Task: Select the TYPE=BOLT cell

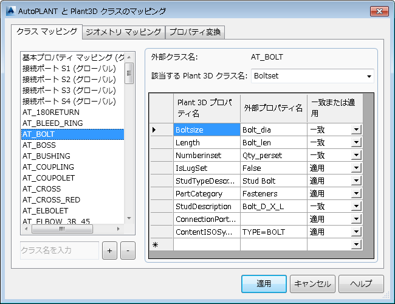Action: [273, 232]
